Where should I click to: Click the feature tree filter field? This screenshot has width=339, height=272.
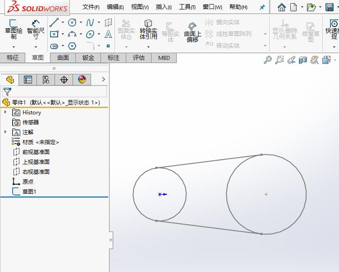click(55, 91)
